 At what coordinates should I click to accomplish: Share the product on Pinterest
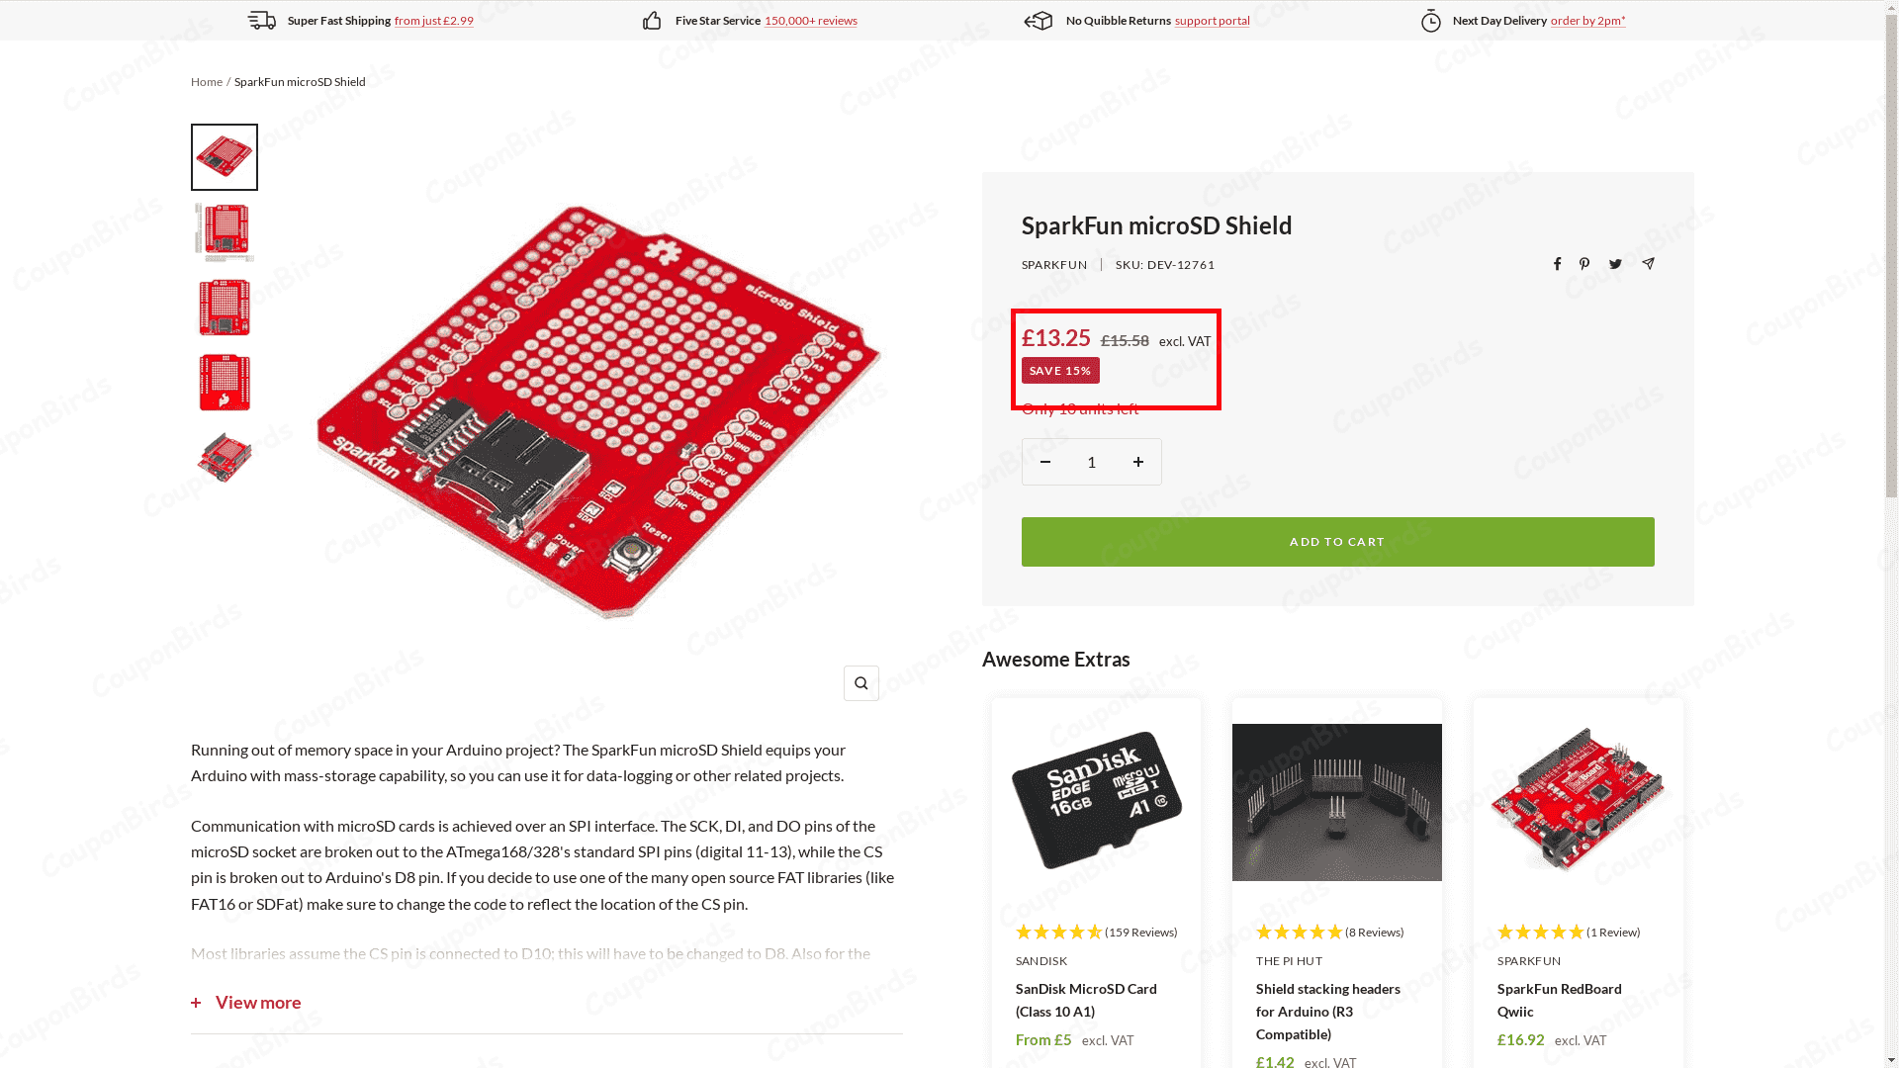point(1584,264)
